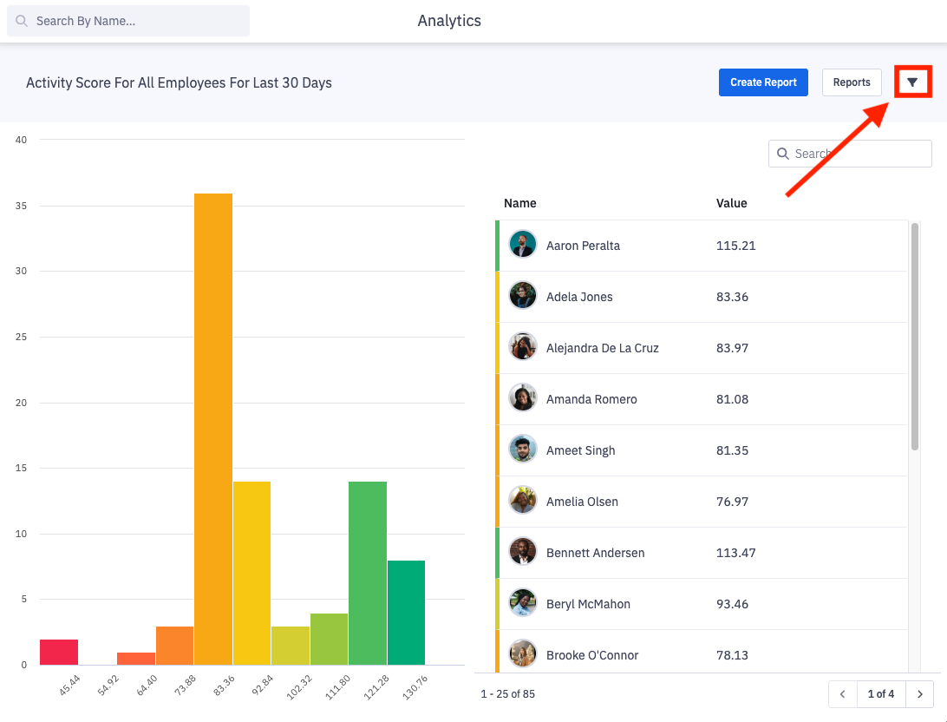Go to next page of employees
This screenshot has height=722, width=947.
pos(919,694)
